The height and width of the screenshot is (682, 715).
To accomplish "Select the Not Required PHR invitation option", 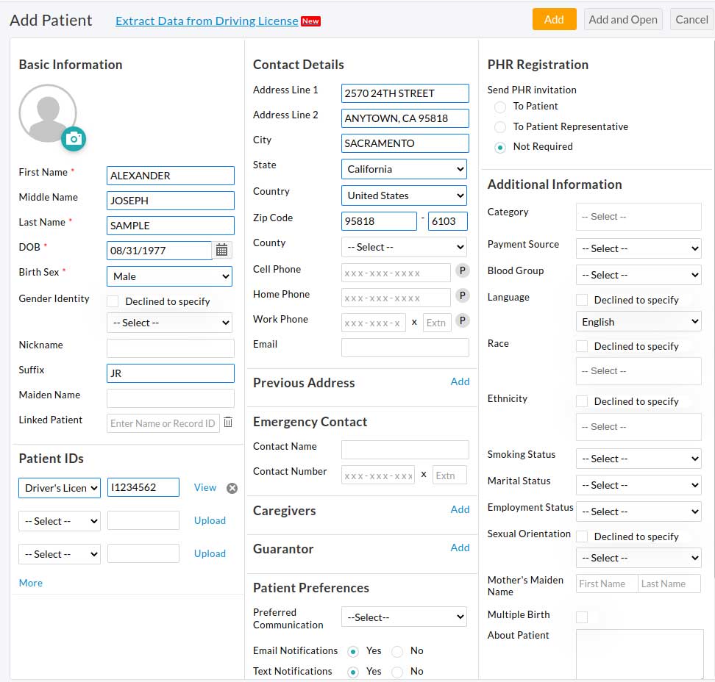I will [x=500, y=146].
